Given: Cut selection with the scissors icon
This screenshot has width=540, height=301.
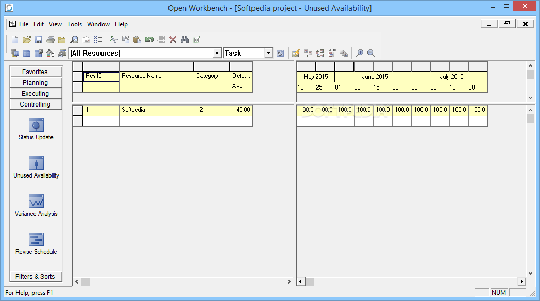Looking at the screenshot, I should pyautogui.click(x=114, y=40).
